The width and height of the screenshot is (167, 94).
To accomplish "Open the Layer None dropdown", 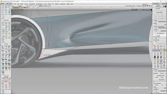I will click(162, 77).
